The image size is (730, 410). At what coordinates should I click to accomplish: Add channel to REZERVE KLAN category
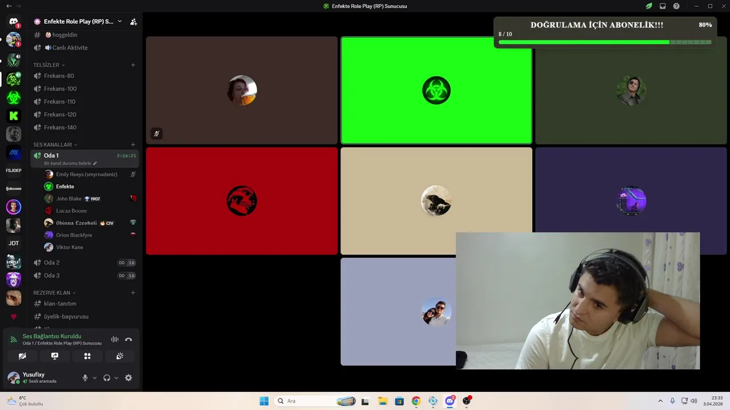point(133,293)
